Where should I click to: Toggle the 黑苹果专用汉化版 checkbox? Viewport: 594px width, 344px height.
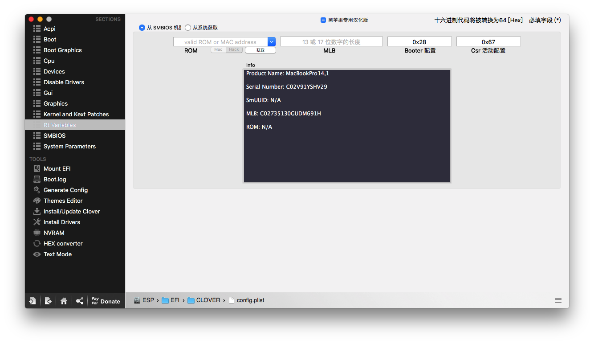(323, 20)
